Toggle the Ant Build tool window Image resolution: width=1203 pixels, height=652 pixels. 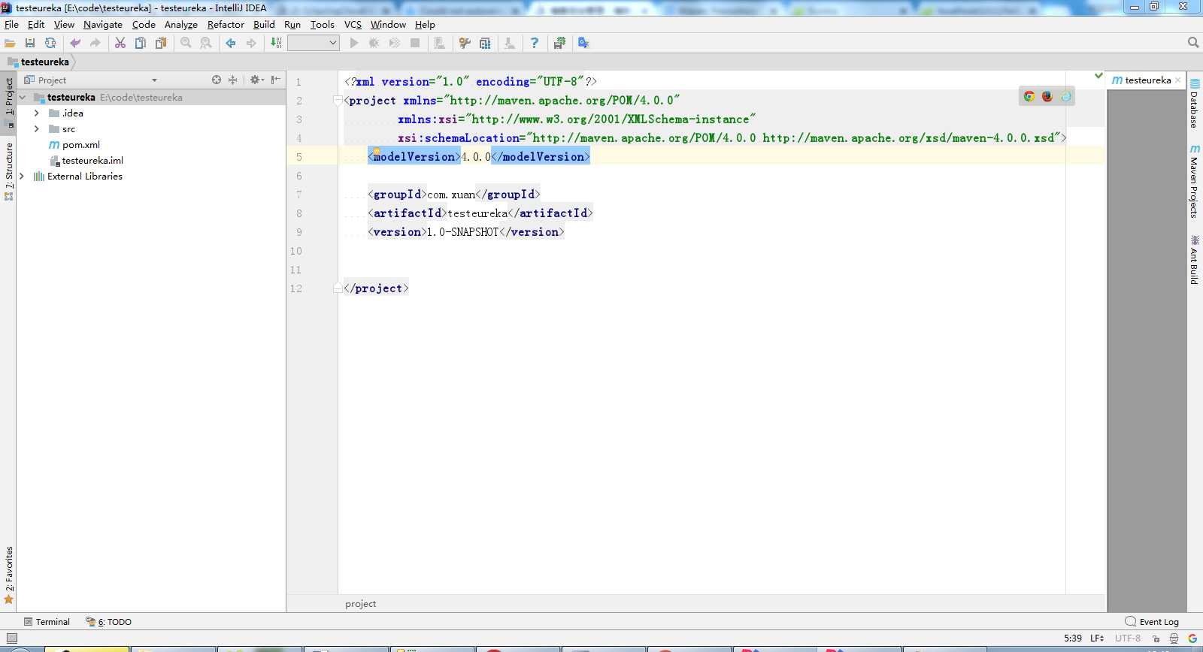point(1195,260)
